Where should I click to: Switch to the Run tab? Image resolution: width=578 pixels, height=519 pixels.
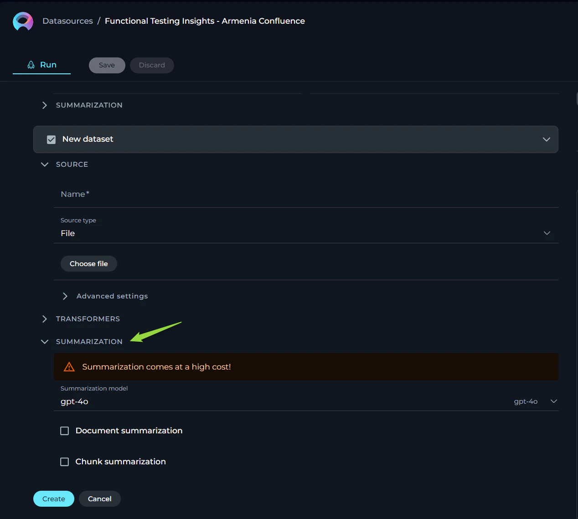[41, 65]
